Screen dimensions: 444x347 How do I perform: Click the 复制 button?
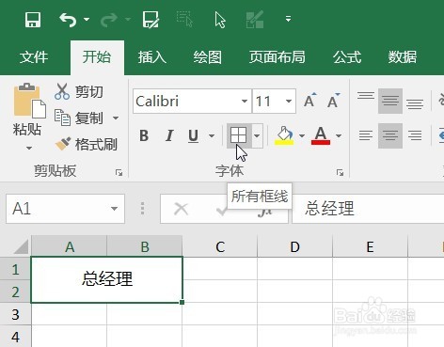pos(79,118)
